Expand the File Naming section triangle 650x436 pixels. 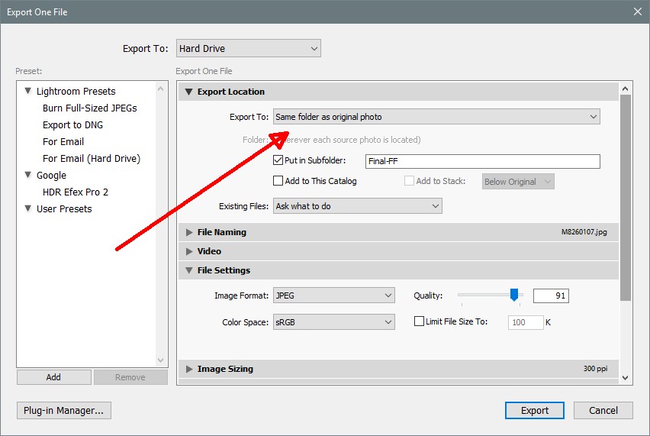coord(189,232)
